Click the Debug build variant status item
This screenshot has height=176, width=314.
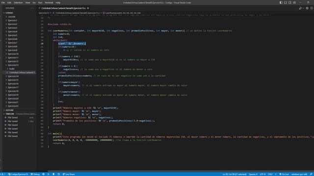(35, 174)
